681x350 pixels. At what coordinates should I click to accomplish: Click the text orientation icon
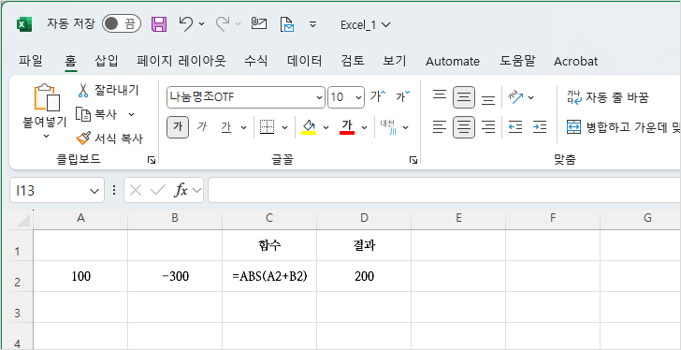[x=516, y=97]
